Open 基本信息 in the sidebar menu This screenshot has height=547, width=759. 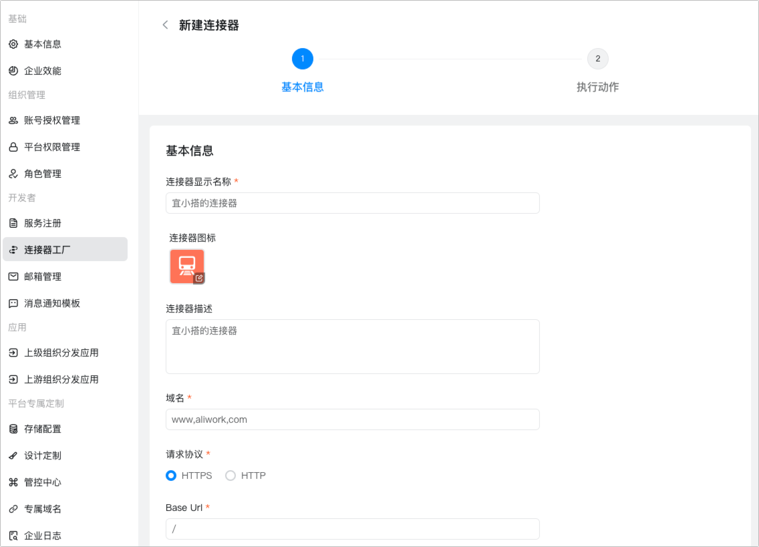click(65, 44)
